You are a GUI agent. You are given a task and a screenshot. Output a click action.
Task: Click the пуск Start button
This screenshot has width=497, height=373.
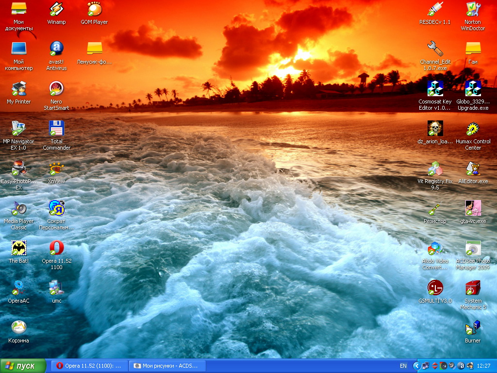(x=23, y=366)
